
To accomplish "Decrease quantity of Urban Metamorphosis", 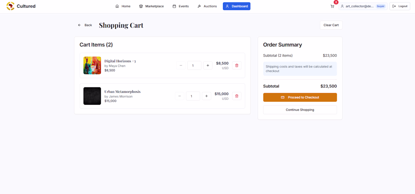I will pyautogui.click(x=180, y=96).
